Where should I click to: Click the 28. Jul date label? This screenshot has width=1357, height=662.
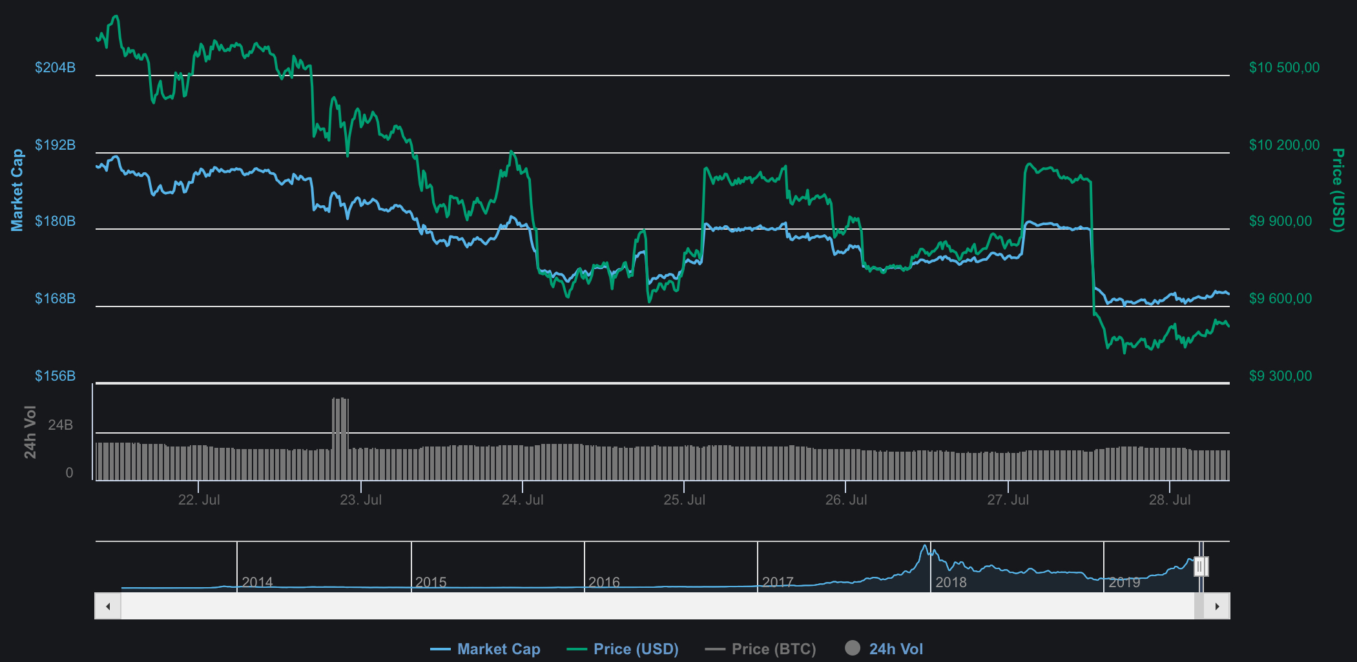click(1169, 500)
